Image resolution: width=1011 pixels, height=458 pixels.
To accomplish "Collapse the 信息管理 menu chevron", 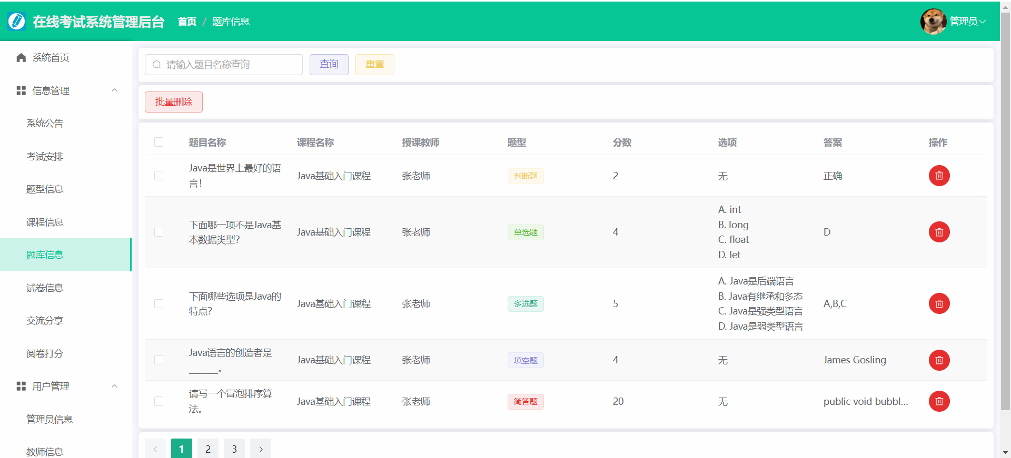I will coord(114,90).
